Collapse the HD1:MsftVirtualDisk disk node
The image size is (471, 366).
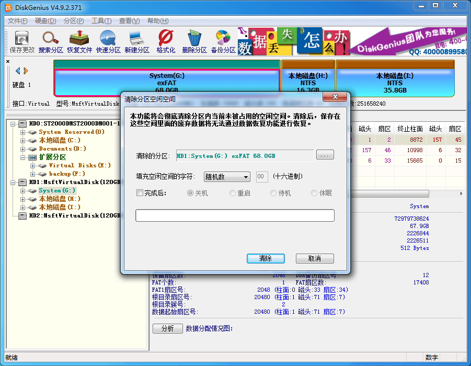[13, 182]
